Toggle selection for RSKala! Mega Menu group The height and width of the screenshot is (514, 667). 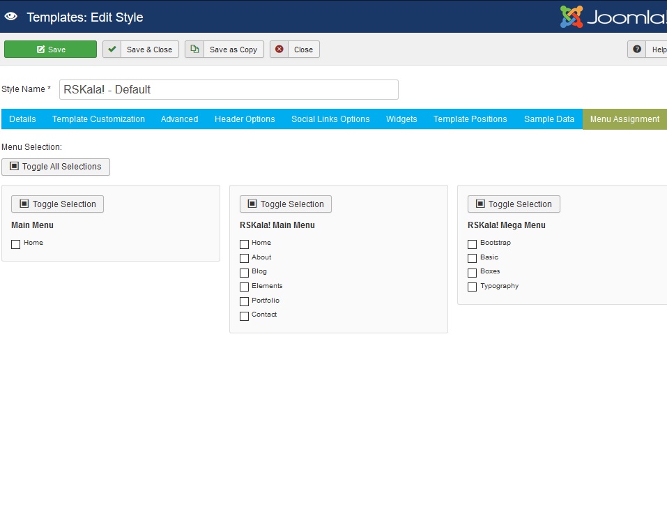(514, 204)
